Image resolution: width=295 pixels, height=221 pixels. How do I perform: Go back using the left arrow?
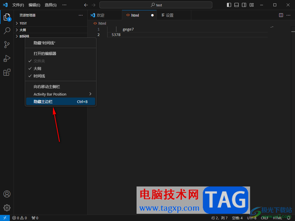pyautogui.click(x=86, y=5)
